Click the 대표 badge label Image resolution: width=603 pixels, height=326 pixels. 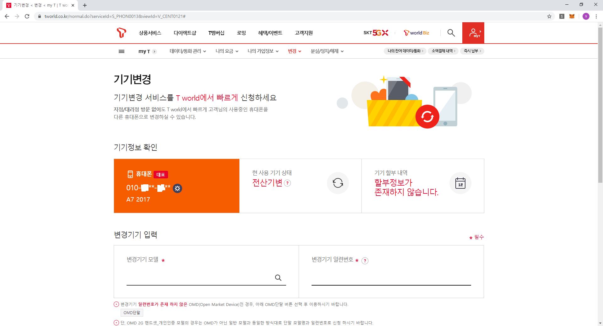(x=161, y=175)
